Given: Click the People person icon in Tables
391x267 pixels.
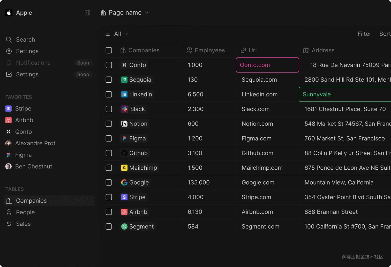Looking at the screenshot, I should click(x=9, y=212).
